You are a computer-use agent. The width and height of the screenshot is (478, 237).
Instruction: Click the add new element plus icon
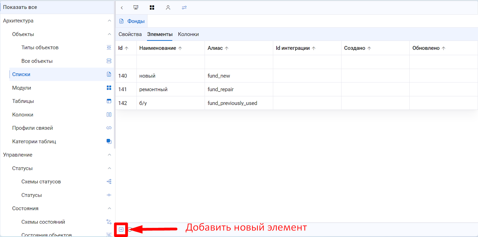pos(121,229)
